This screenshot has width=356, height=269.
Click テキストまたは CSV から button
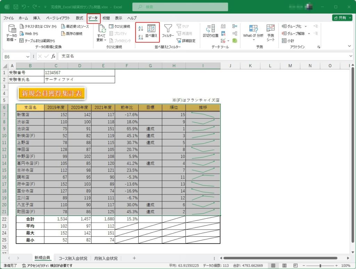click(38, 26)
